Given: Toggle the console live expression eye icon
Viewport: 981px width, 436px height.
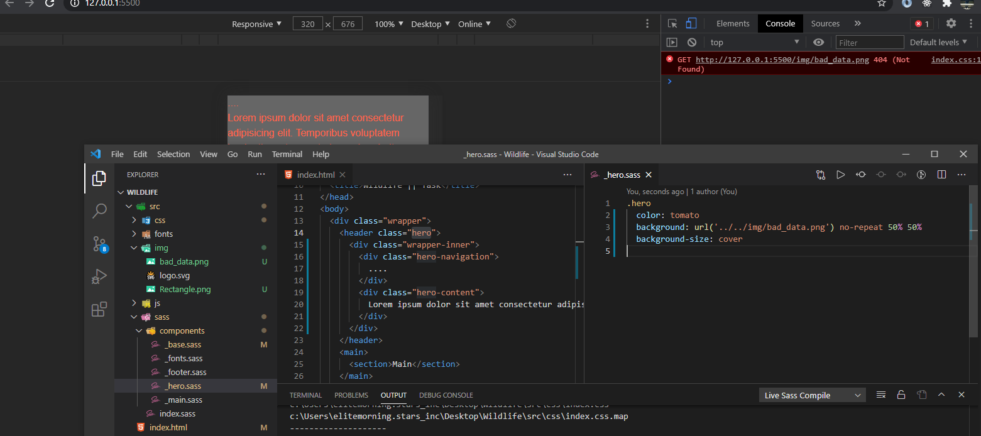Looking at the screenshot, I should [818, 42].
